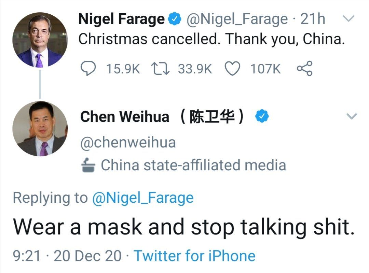Click the 9:21 · 20 Dec 20 timestamp
The image size is (369, 273).
pos(67,256)
